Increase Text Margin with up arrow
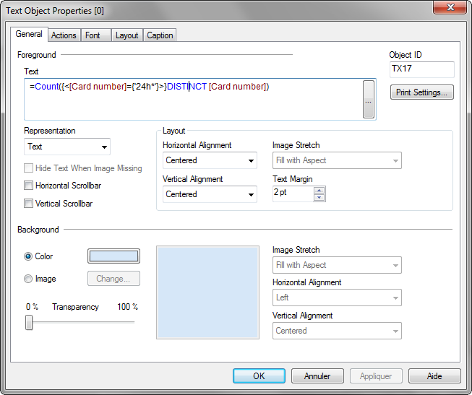The width and height of the screenshot is (472, 395). [319, 190]
